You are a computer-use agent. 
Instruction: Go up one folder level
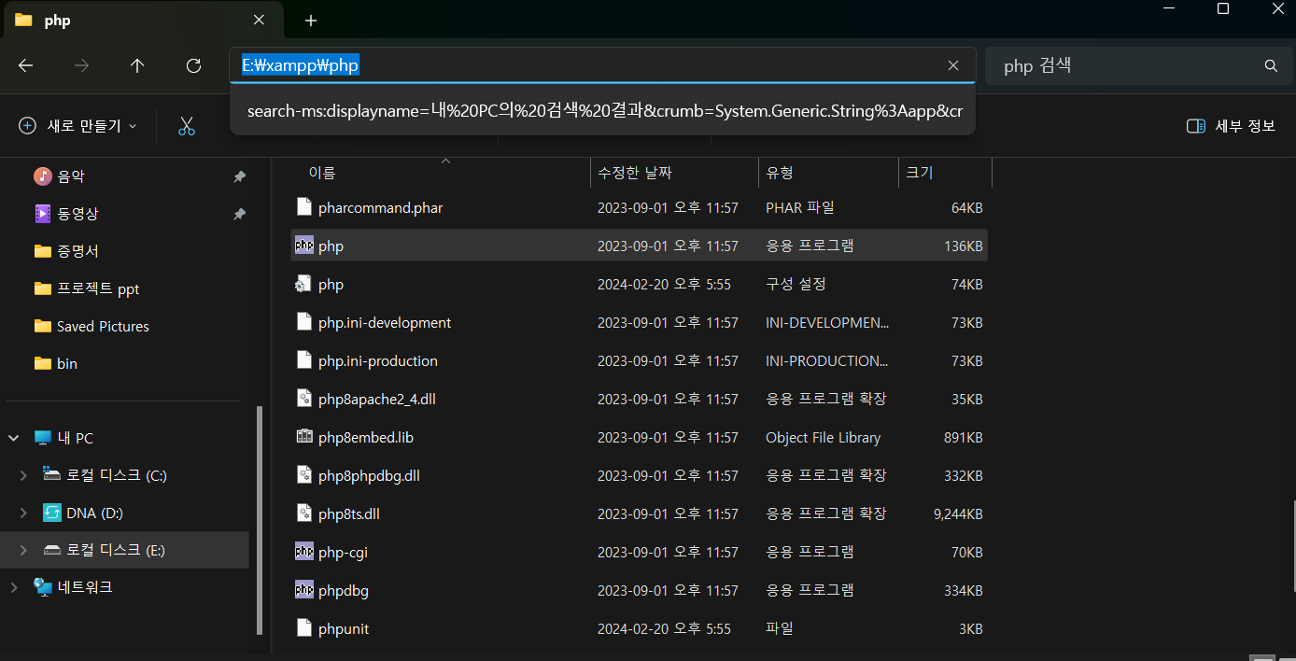point(137,65)
